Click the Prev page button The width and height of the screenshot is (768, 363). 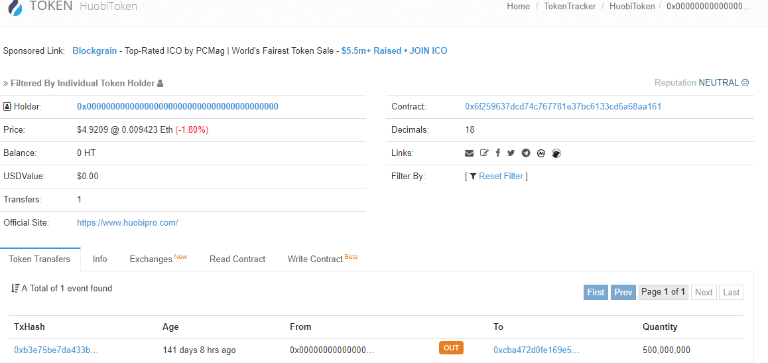click(623, 293)
